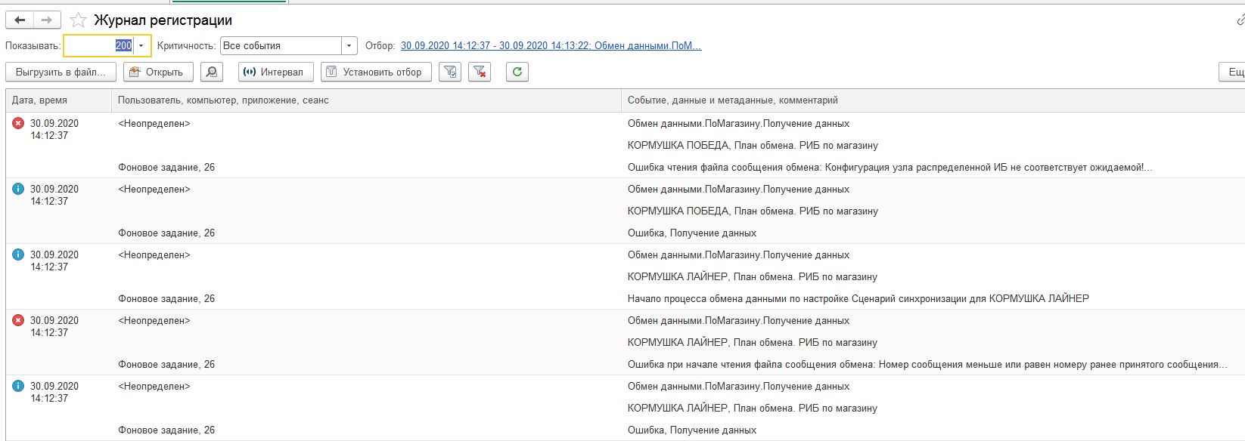Click the forward navigation arrow
The height and width of the screenshot is (441, 1245).
(47, 20)
